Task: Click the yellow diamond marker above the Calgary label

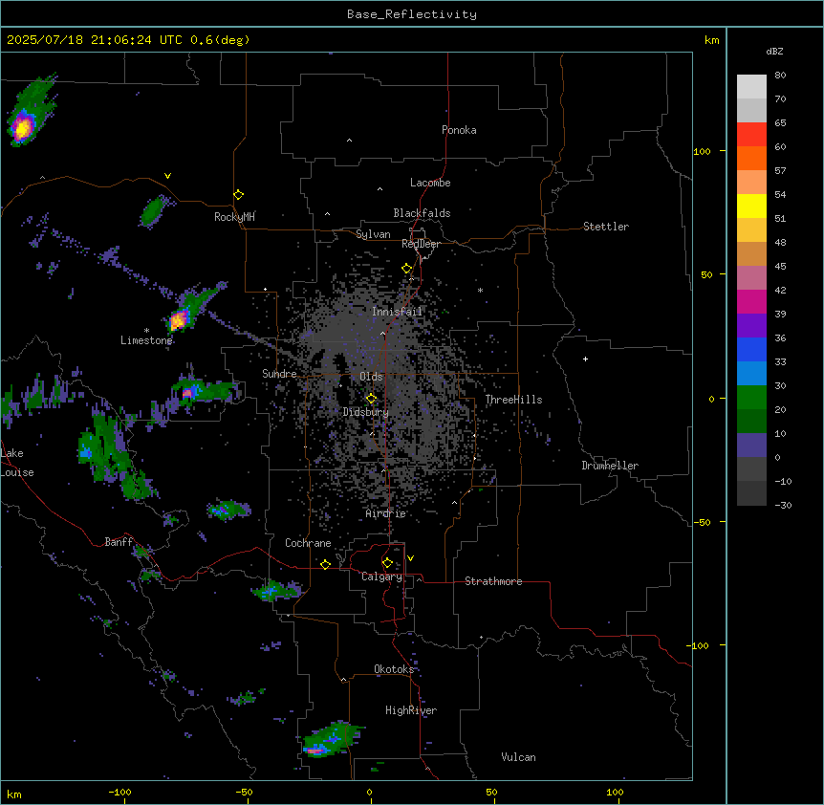Action: point(387,563)
